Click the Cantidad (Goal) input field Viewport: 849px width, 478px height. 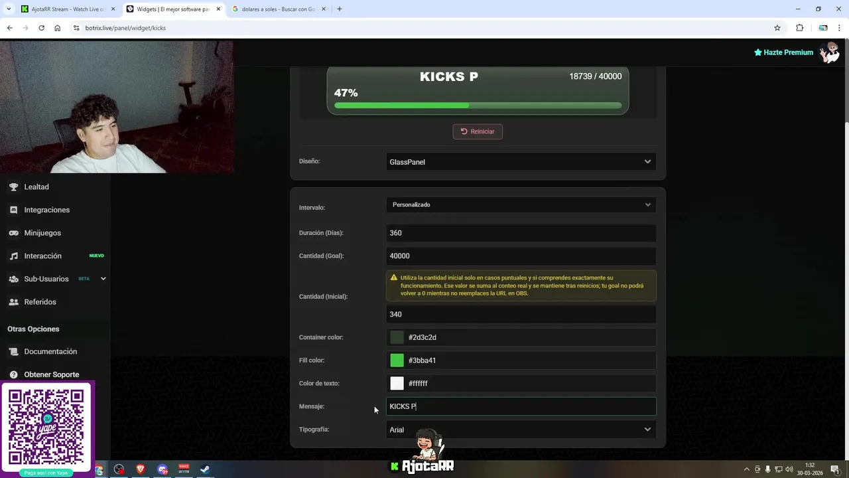[x=521, y=256]
